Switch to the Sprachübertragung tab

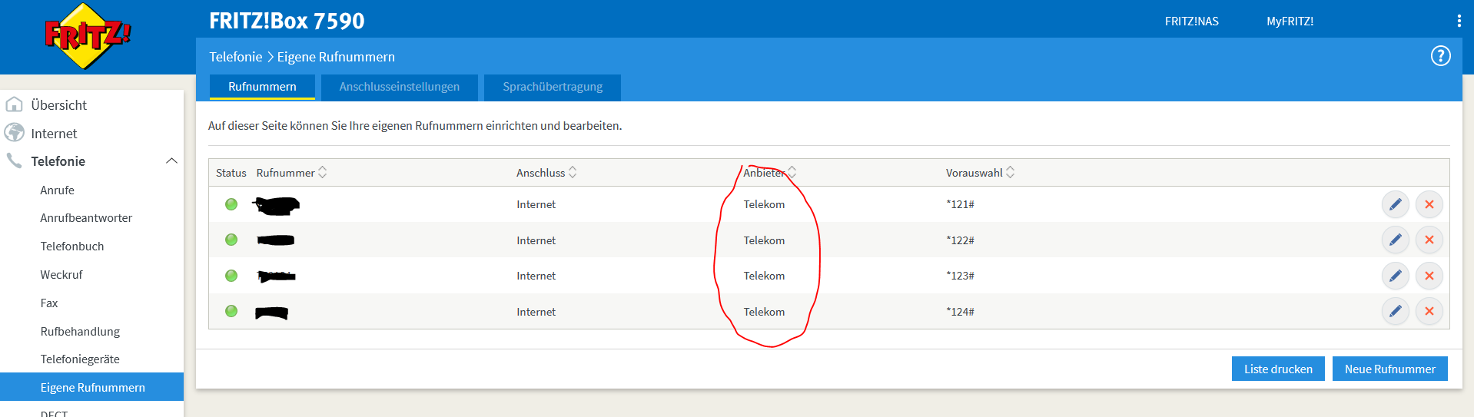pos(553,87)
